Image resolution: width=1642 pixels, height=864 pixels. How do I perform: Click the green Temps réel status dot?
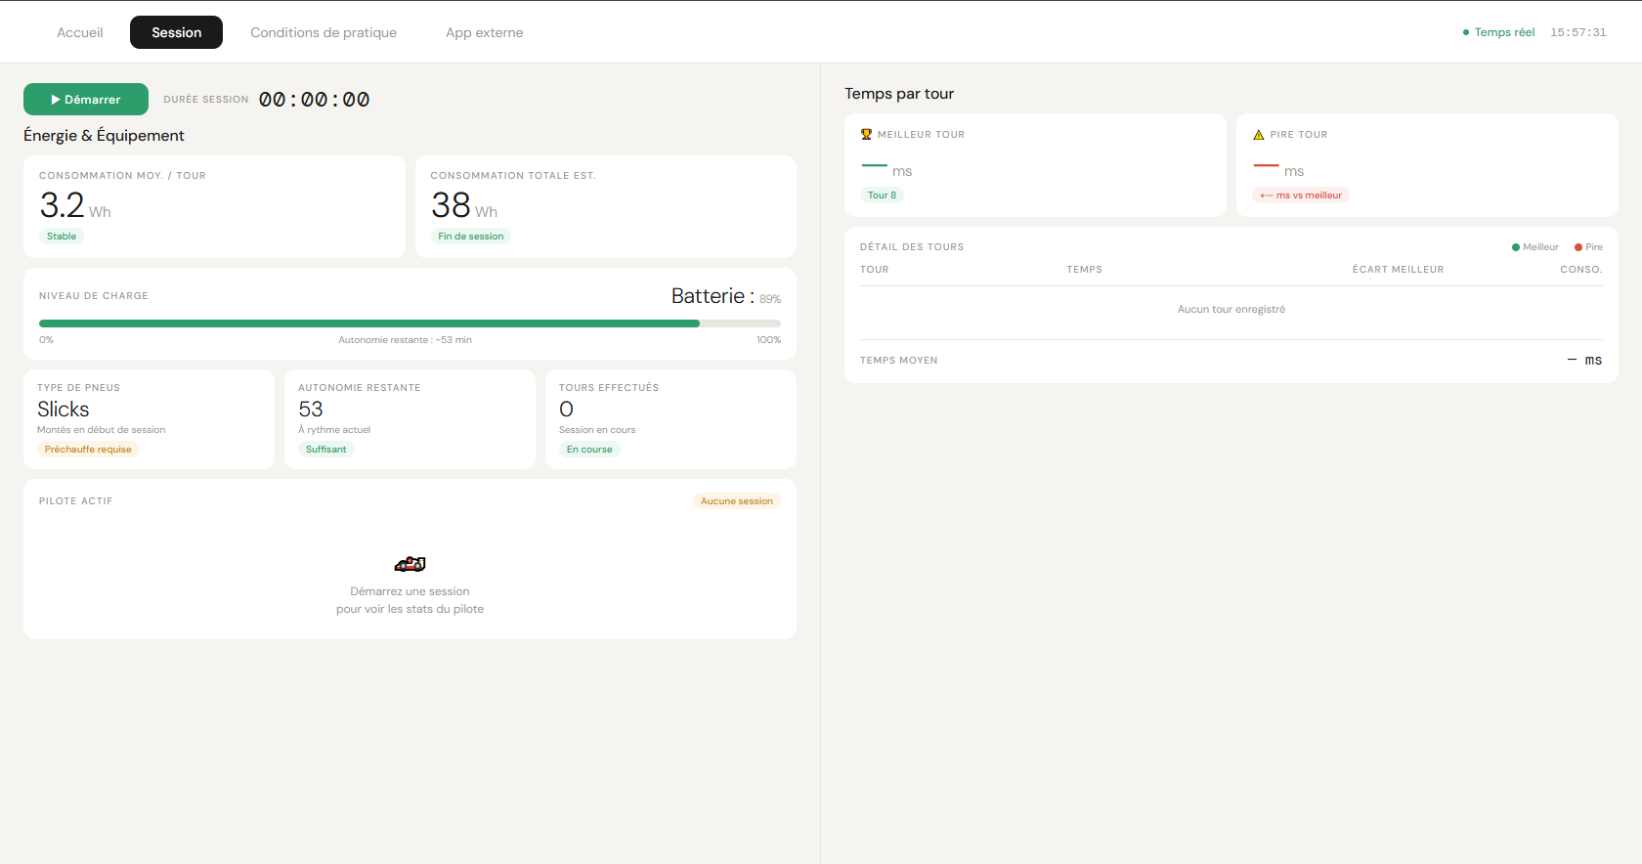pos(1466,32)
